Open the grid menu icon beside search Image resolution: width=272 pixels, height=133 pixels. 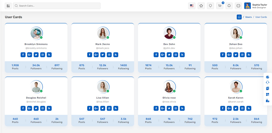8,6
